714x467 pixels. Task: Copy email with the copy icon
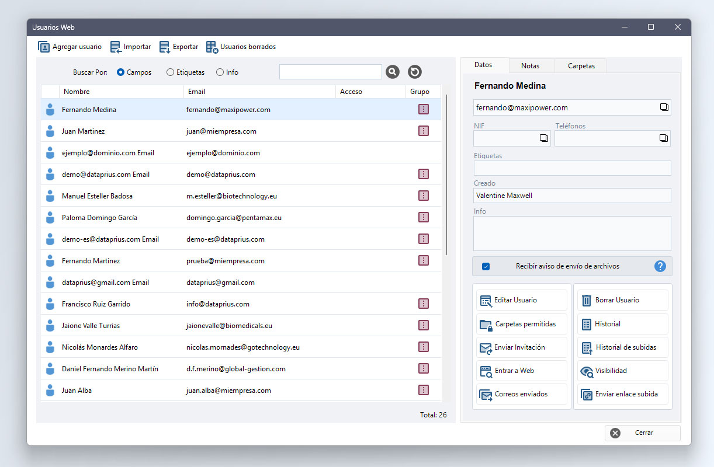pos(664,107)
